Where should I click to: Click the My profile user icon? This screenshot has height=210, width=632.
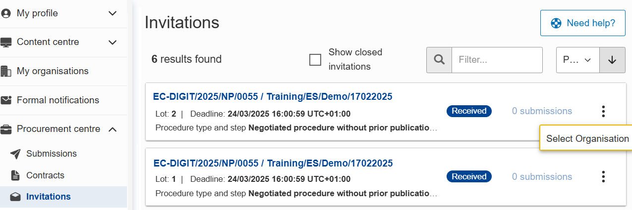[x=6, y=13]
